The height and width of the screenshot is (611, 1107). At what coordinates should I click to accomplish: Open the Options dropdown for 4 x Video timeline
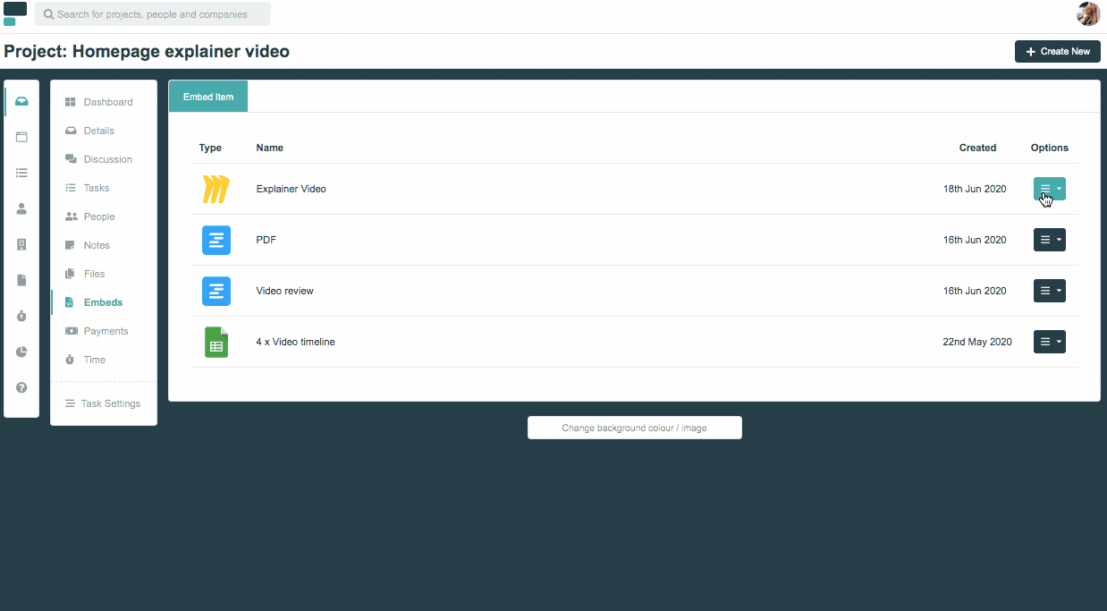pos(1049,341)
